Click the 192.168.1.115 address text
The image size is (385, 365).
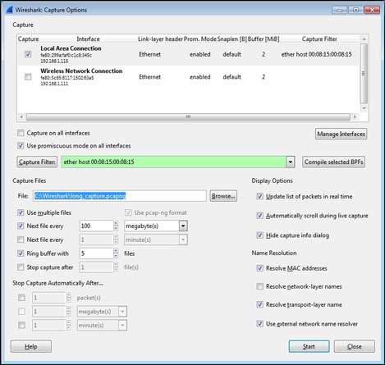(x=54, y=61)
